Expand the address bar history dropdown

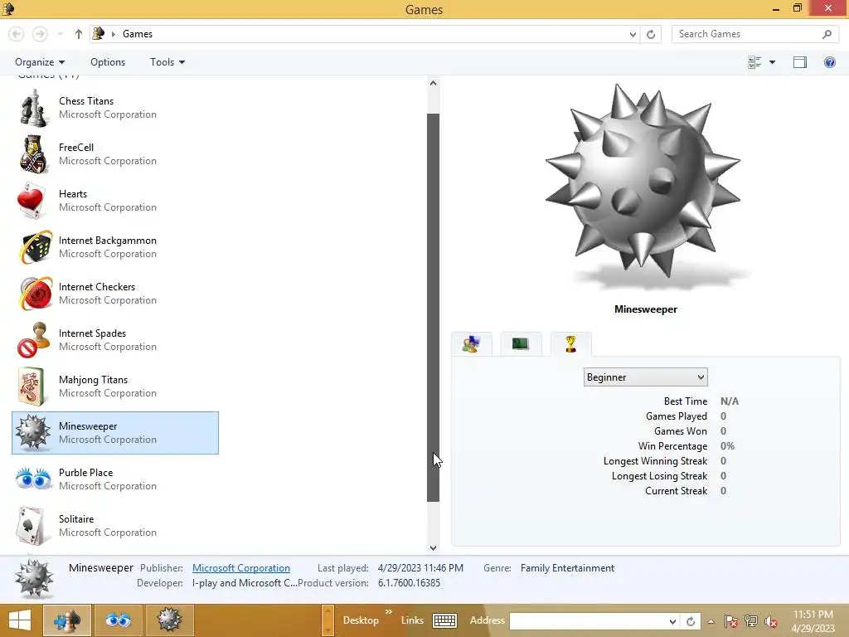pyautogui.click(x=633, y=34)
